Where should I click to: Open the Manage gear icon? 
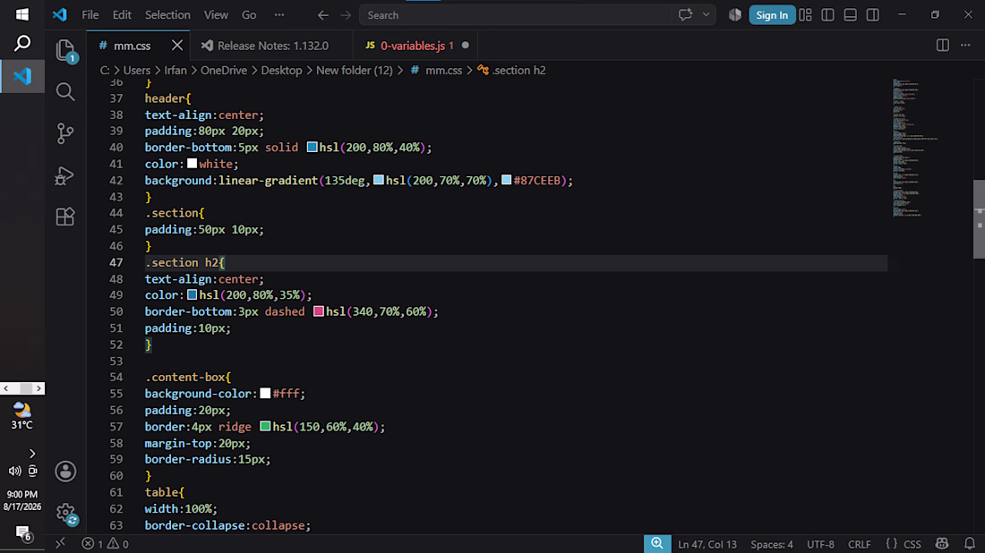[x=65, y=514]
